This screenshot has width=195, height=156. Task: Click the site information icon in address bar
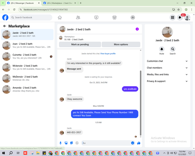tap(21, 9)
